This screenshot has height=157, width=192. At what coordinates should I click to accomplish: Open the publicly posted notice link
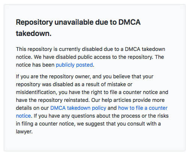pos(74,65)
